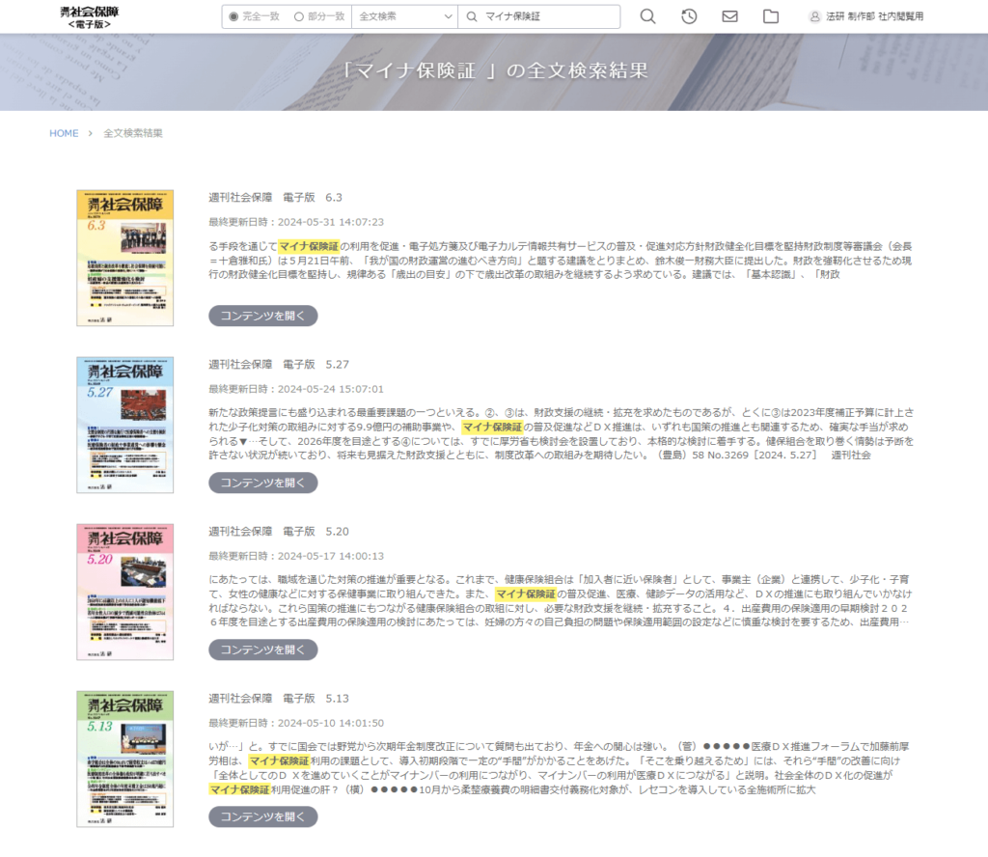Image resolution: width=988 pixels, height=857 pixels.
Task: Click the small magnifier inside search field
Action: (x=472, y=16)
